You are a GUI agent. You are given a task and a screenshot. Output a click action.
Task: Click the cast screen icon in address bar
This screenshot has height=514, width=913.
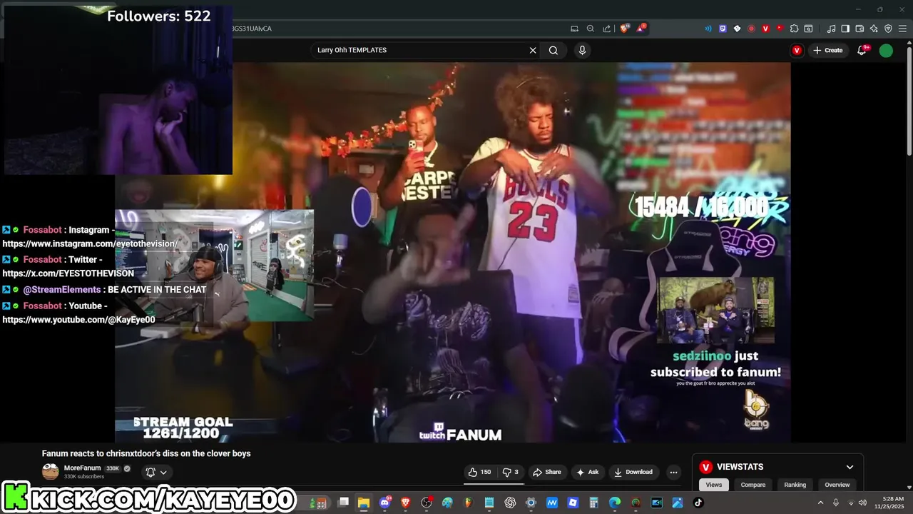tap(575, 29)
